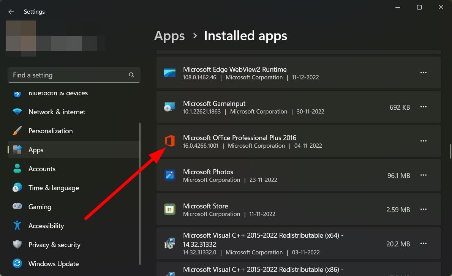The width and height of the screenshot is (452, 276).
Task: Click the Visual C++ x64 Redistributable icon
Action: coord(169,244)
